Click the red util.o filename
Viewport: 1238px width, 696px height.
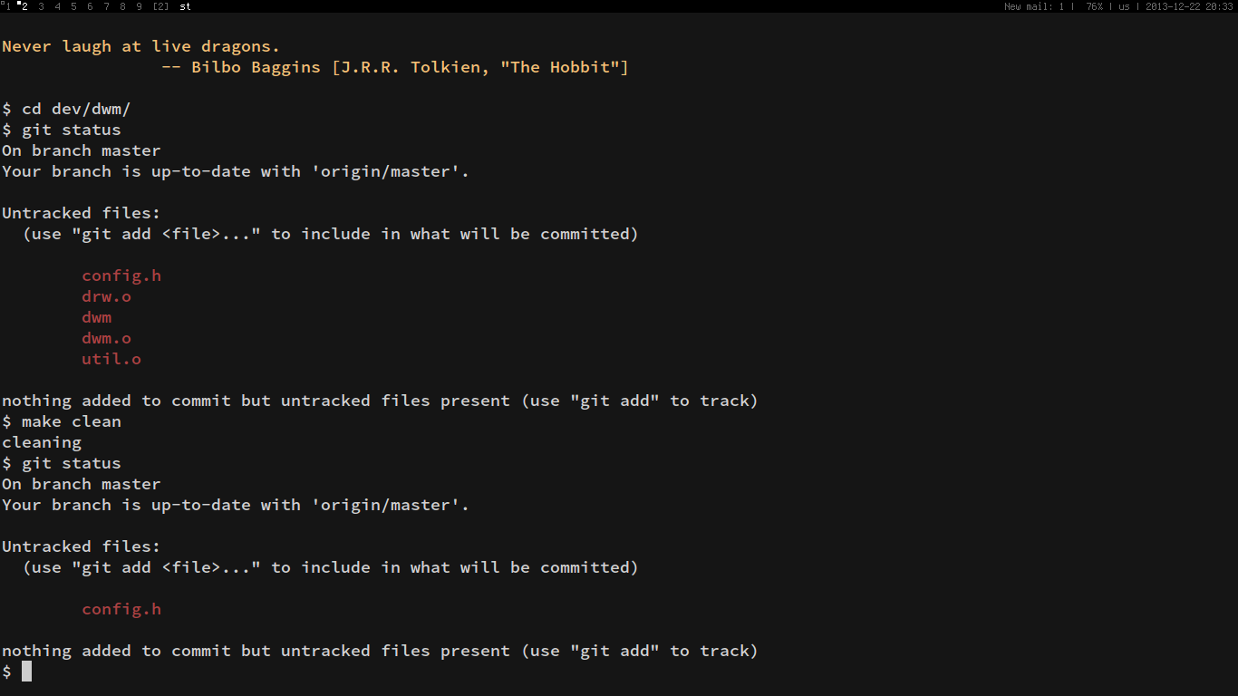coord(111,359)
